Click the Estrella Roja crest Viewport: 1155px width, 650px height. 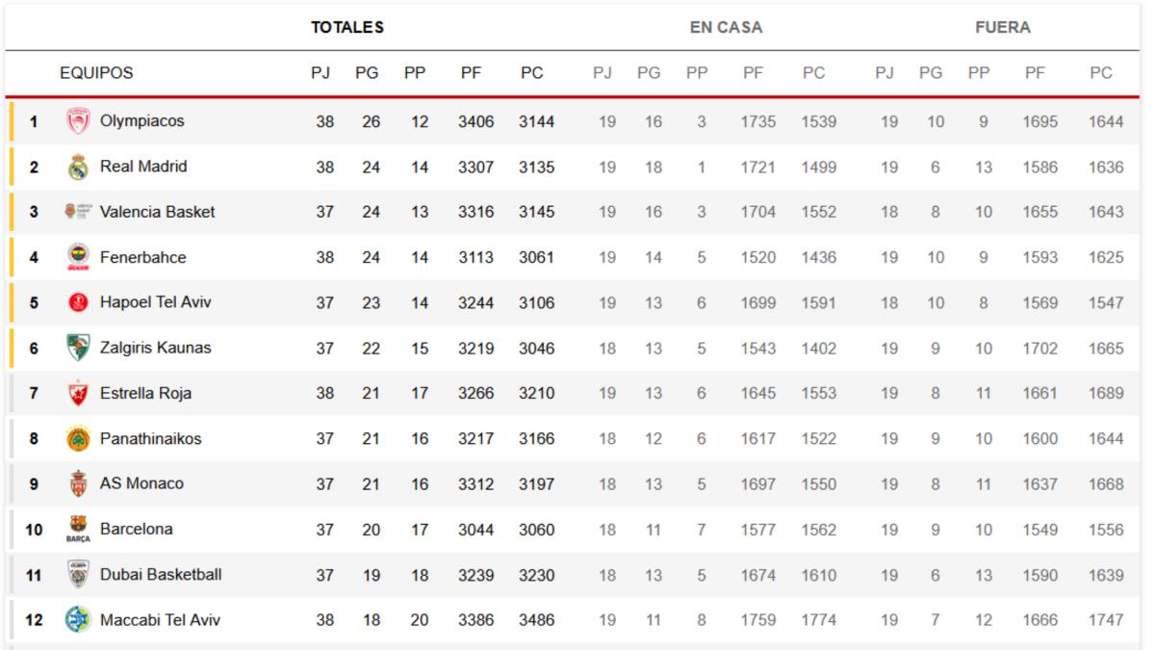77,393
